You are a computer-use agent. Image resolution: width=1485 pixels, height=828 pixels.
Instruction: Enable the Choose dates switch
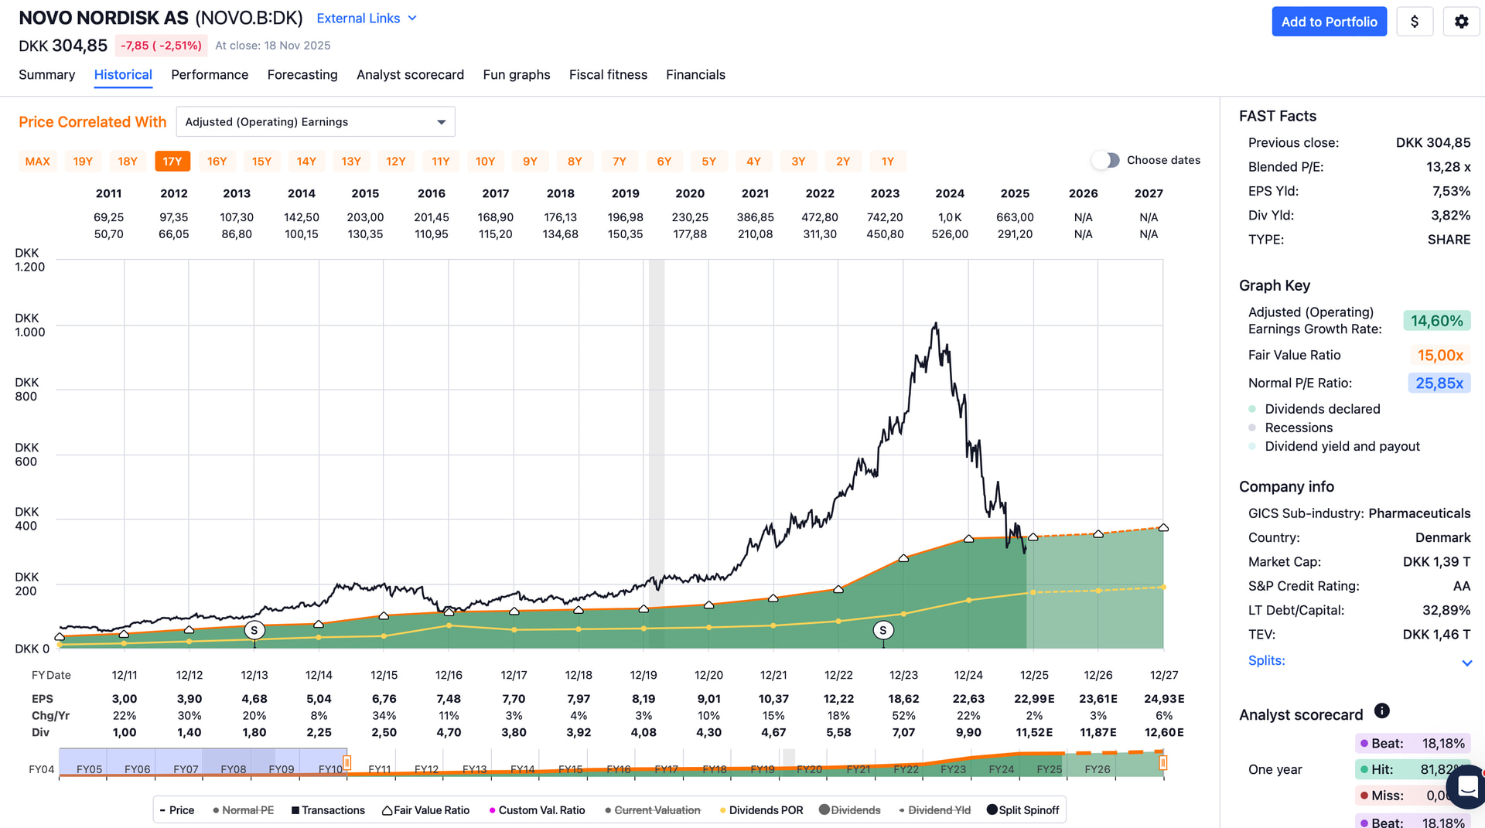tap(1105, 160)
